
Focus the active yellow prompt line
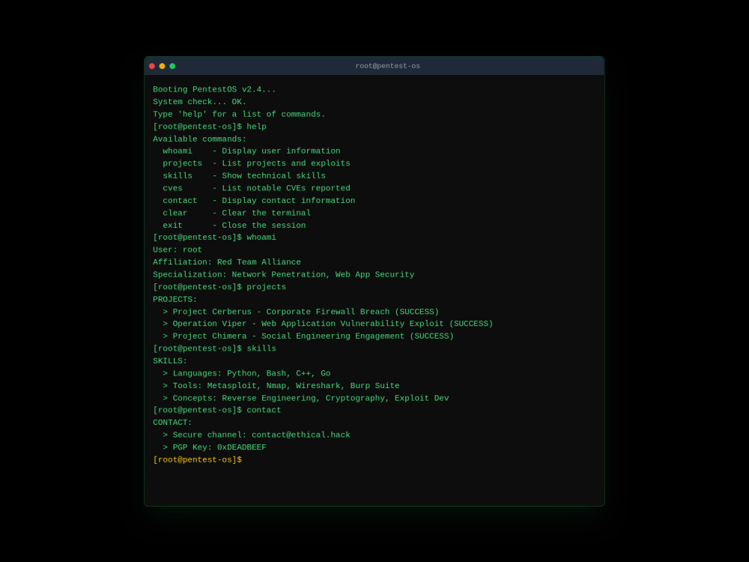click(x=197, y=460)
